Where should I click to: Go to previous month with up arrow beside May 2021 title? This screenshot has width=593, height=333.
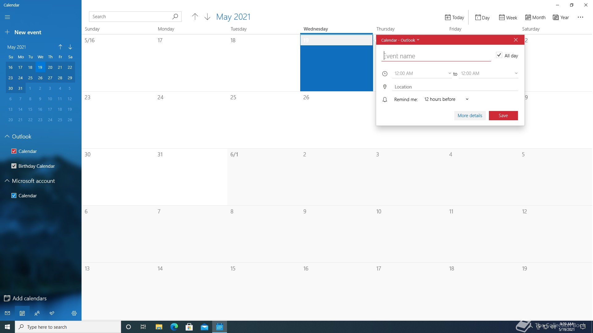[x=195, y=17]
